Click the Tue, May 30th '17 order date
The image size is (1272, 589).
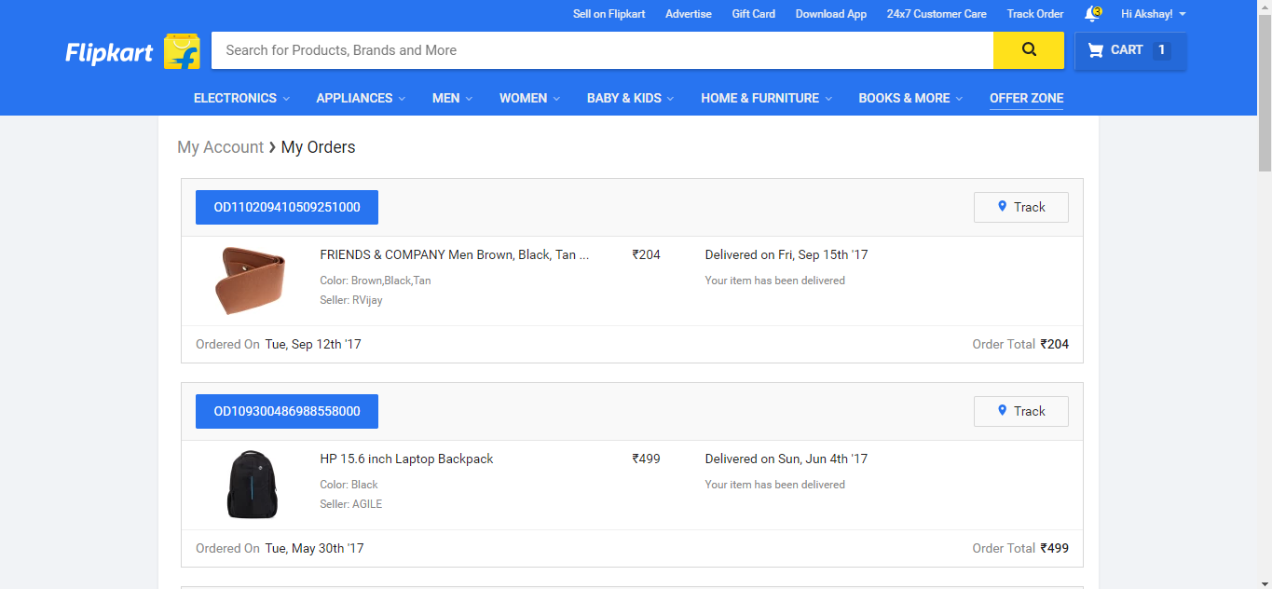pos(314,548)
